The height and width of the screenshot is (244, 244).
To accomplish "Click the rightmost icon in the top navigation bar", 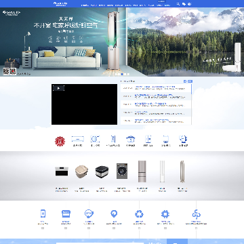I will click(x=190, y=4).
